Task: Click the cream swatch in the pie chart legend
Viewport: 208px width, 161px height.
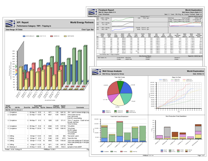Action: (x=116, y=112)
